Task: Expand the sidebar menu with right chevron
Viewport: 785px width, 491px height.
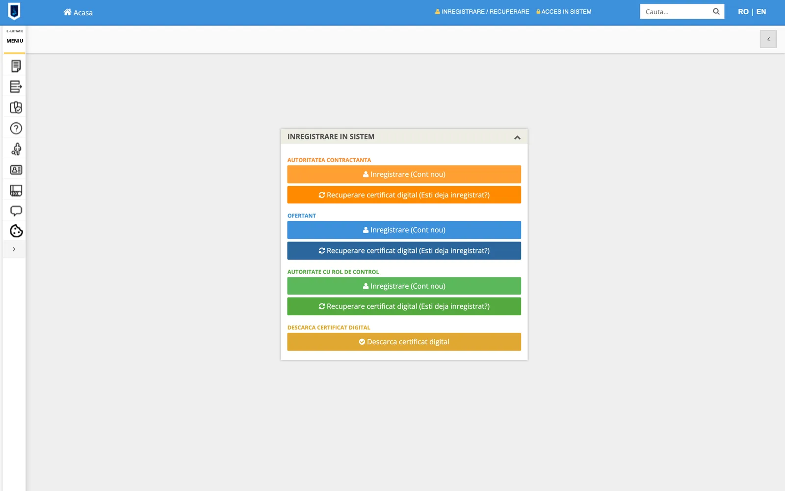Action: [x=14, y=249]
